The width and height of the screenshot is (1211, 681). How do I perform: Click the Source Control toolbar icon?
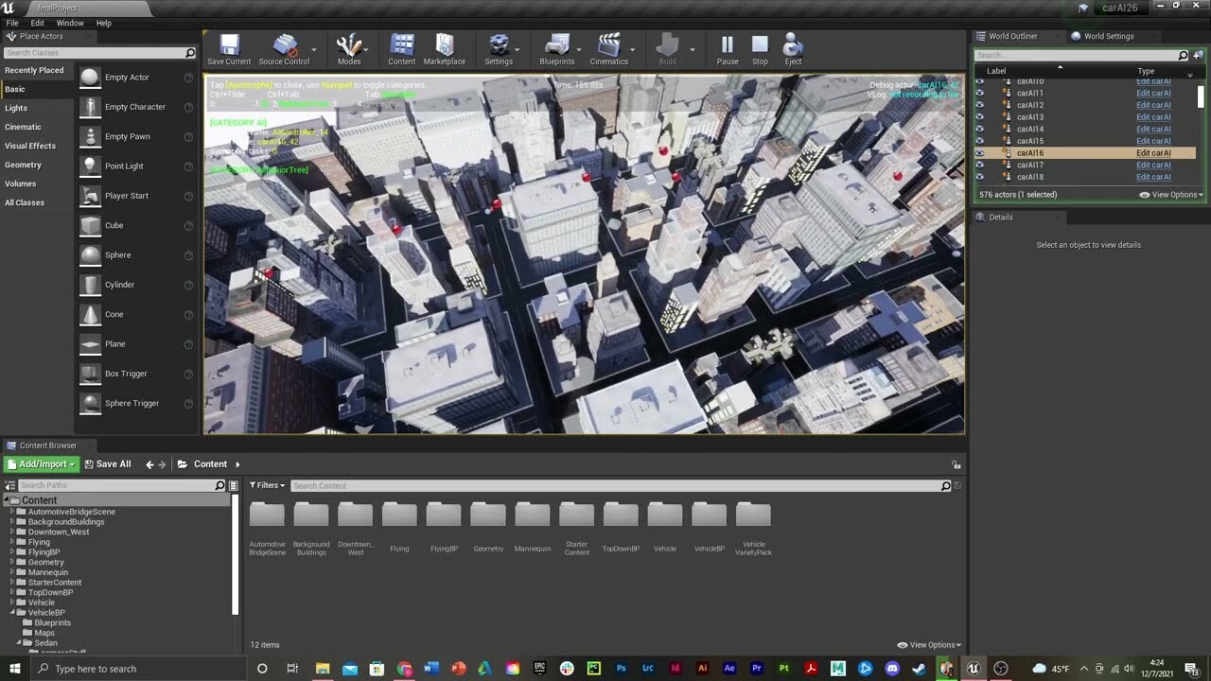(x=286, y=49)
